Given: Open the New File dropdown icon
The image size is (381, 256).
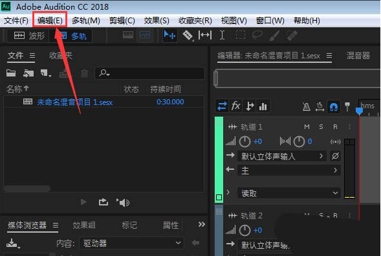Looking at the screenshot, I should (46, 73).
